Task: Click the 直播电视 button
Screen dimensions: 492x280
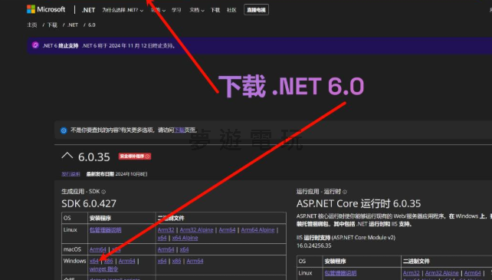Action: pos(256,10)
